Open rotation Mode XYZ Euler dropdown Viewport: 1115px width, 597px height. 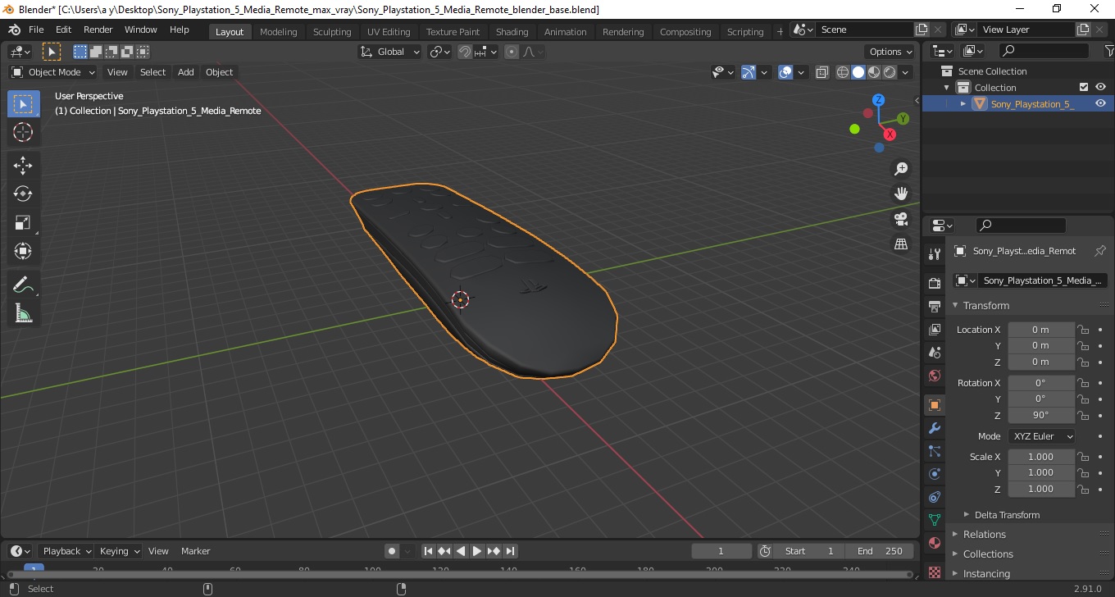(1041, 436)
